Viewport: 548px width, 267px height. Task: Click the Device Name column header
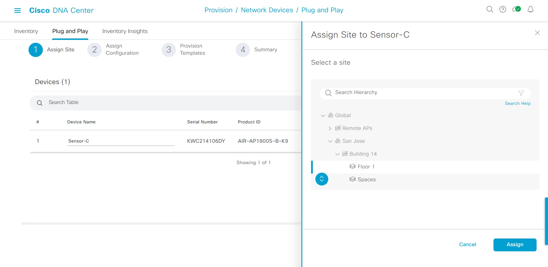click(81, 122)
